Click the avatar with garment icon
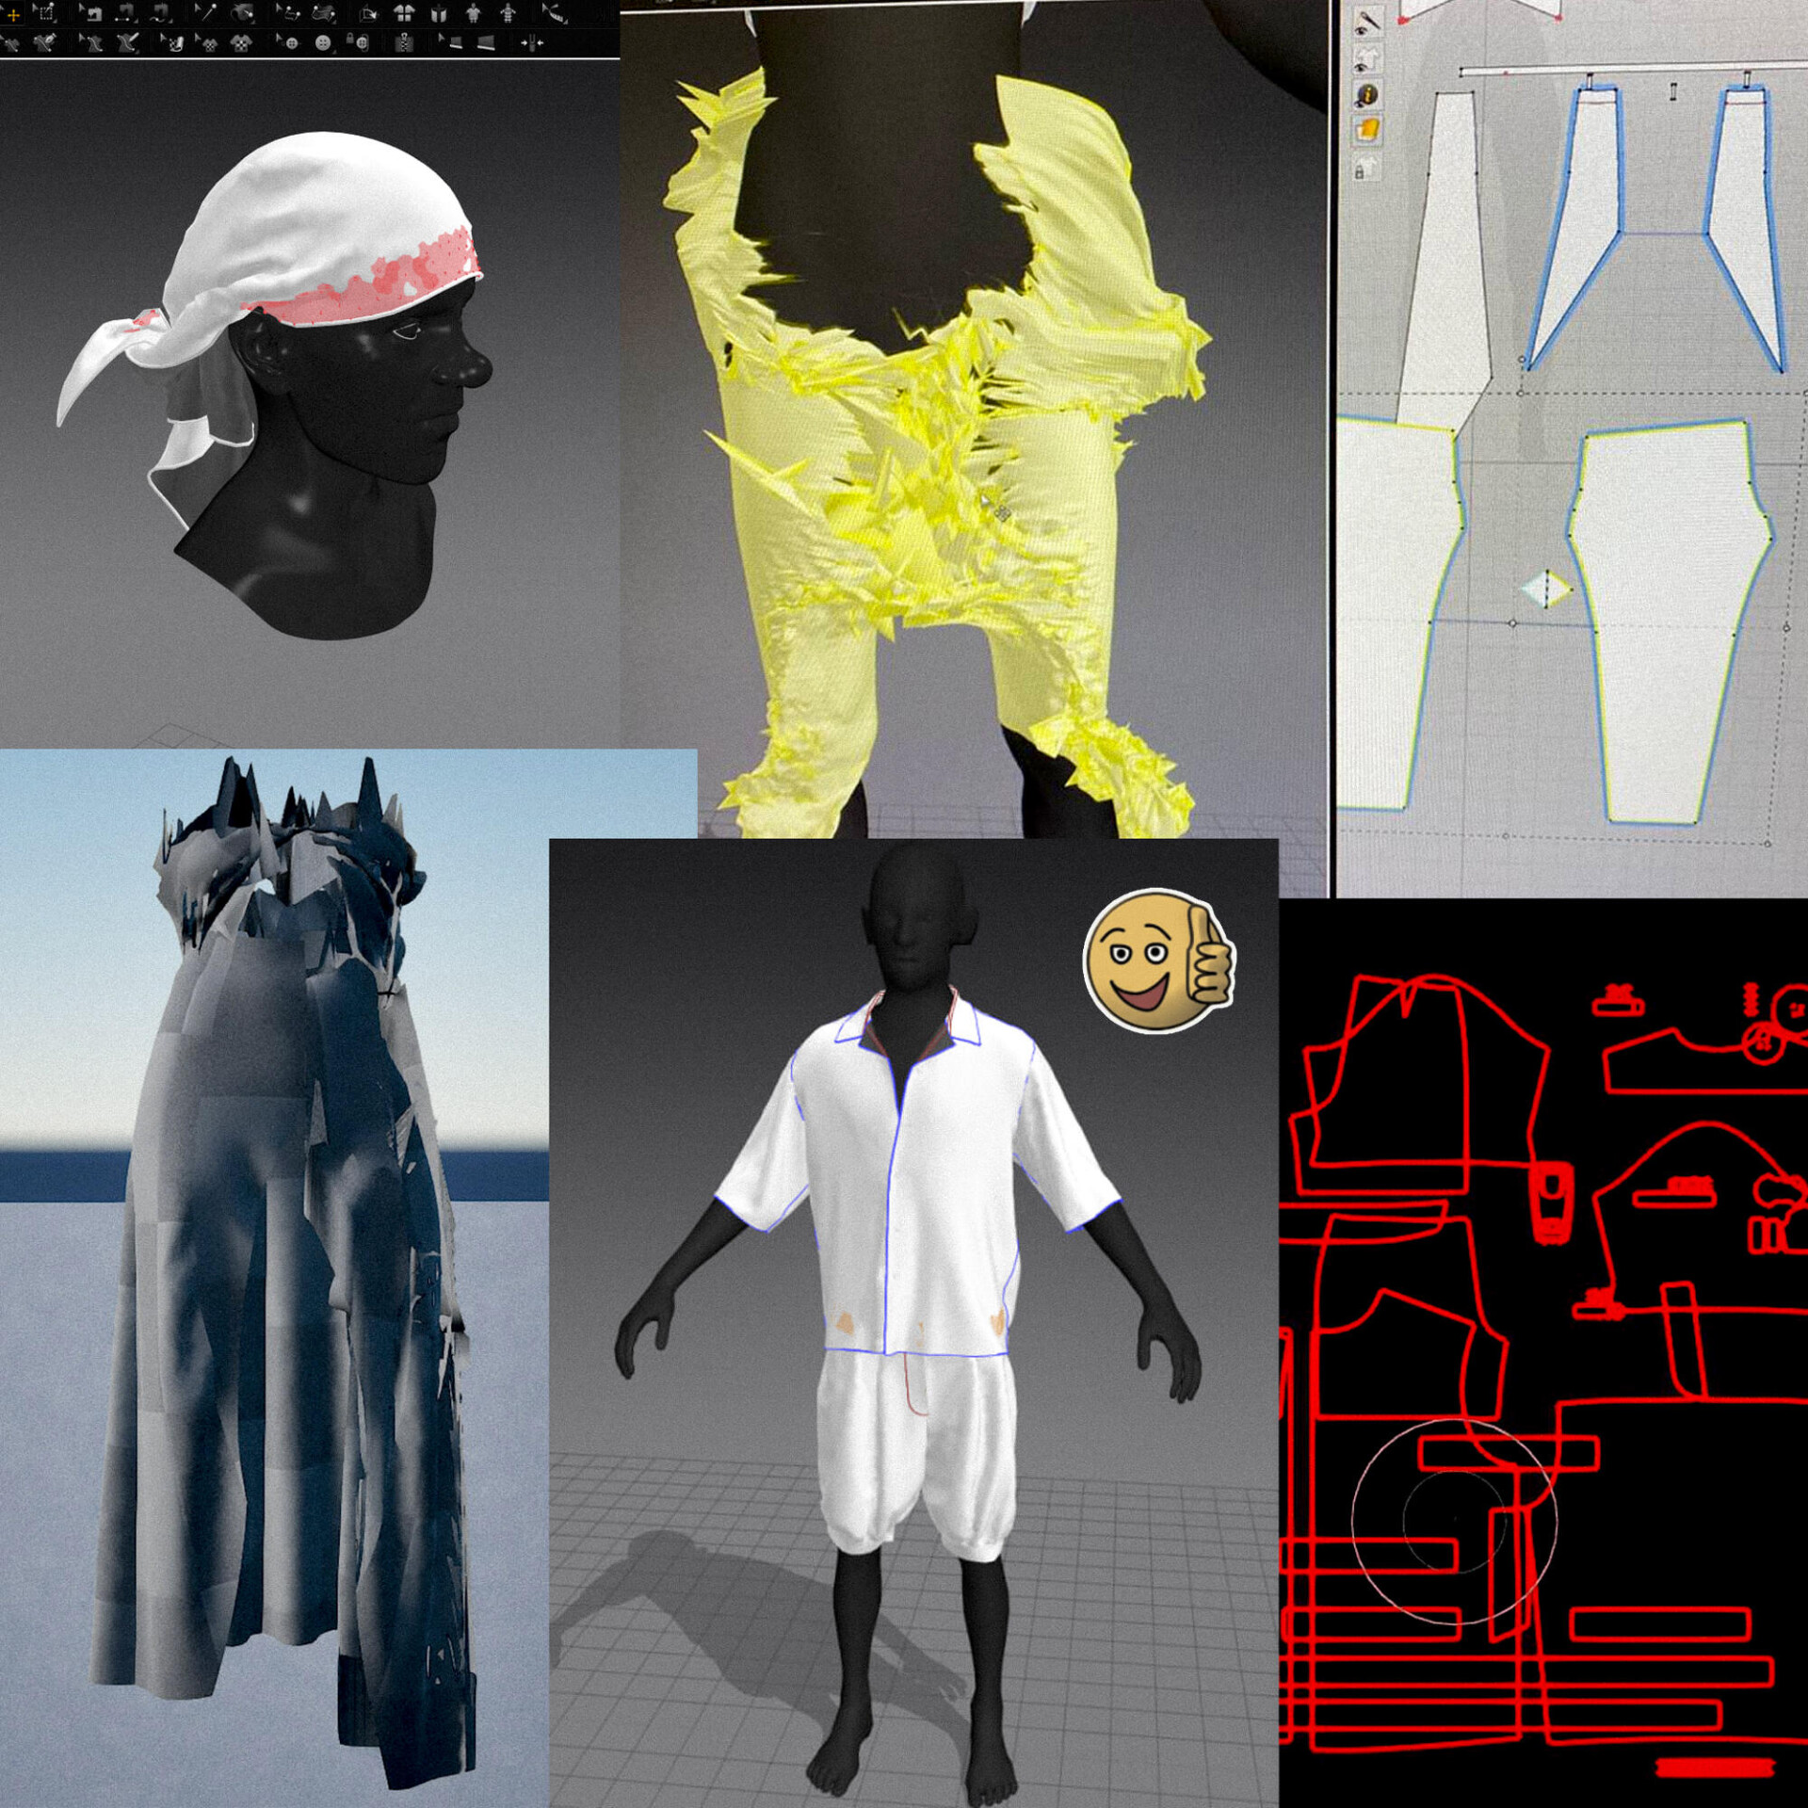Image resolution: width=1808 pixels, height=1808 pixels. [473, 13]
